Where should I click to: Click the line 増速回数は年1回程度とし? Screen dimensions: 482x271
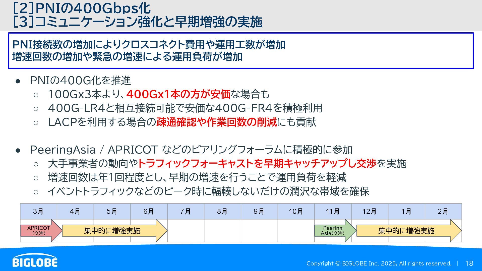point(197,177)
